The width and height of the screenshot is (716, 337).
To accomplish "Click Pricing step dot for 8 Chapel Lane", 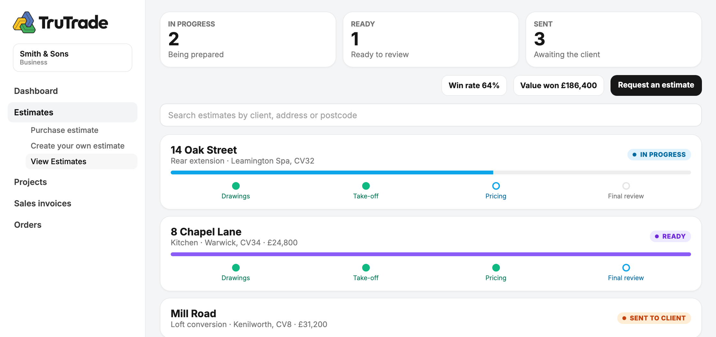I will (x=496, y=268).
